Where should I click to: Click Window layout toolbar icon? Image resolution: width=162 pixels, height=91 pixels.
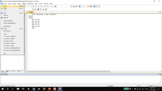[94, 6]
